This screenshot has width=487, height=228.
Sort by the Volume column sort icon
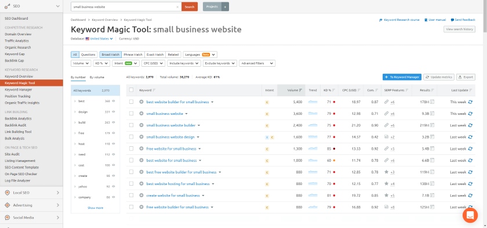300,91
